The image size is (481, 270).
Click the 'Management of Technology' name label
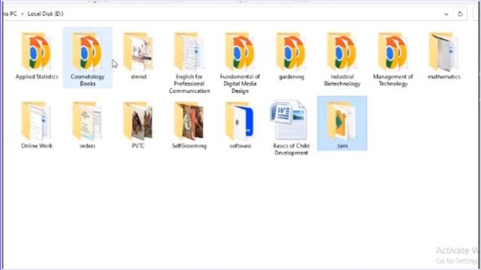[393, 80]
